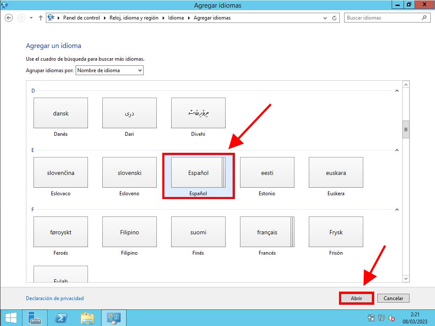Click the 'Buscar idiomas' search field

coord(382,18)
